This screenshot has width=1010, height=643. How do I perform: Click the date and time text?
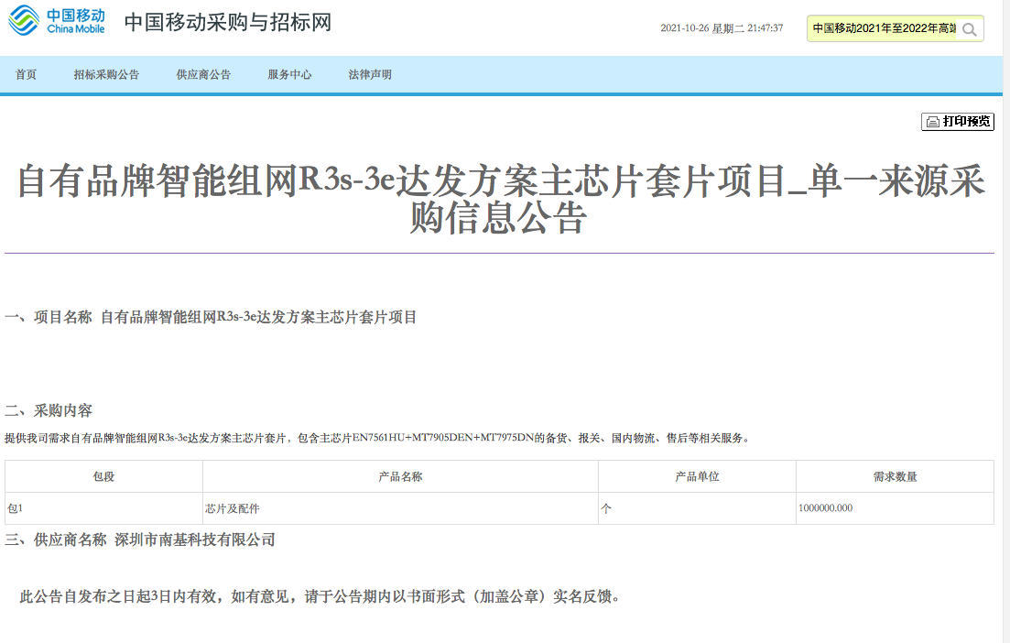click(x=722, y=28)
